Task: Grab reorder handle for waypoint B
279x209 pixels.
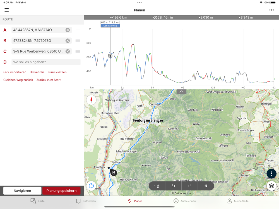Action: (78, 40)
